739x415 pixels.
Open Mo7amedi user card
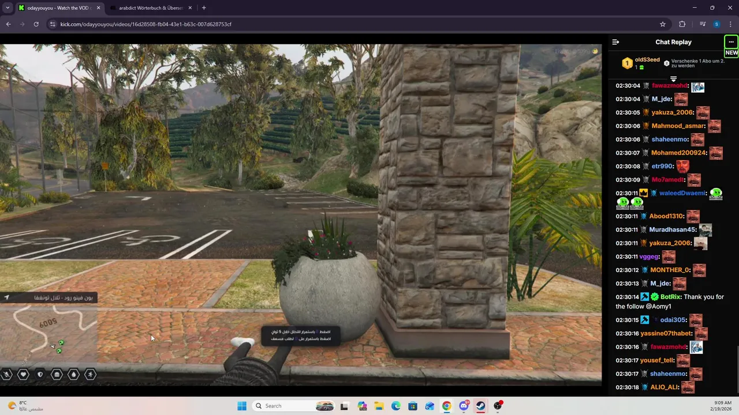[x=667, y=180]
